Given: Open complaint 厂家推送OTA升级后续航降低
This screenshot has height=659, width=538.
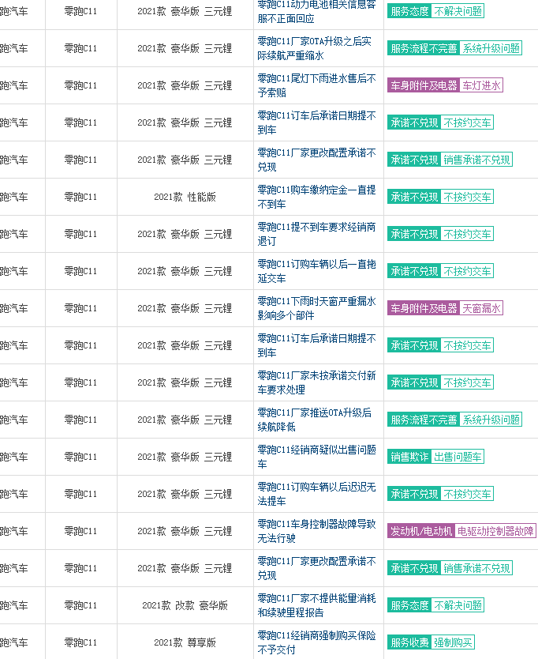Looking at the screenshot, I should tap(314, 420).
